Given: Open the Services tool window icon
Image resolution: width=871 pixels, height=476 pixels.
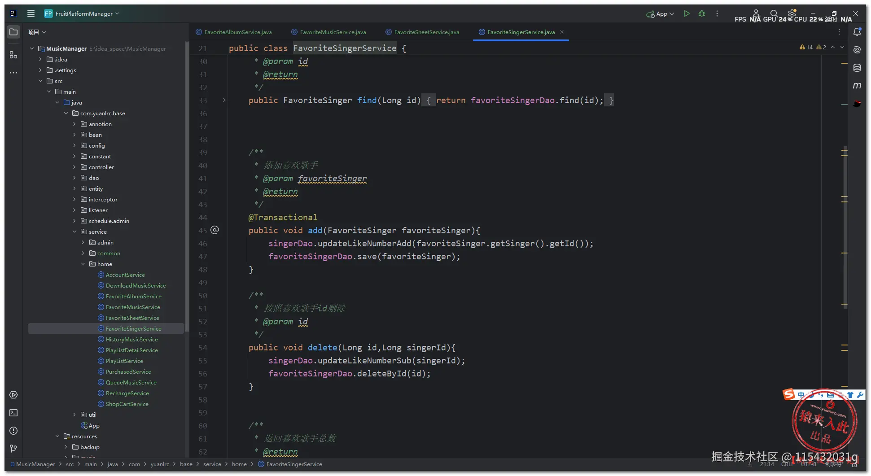Looking at the screenshot, I should (x=13, y=395).
